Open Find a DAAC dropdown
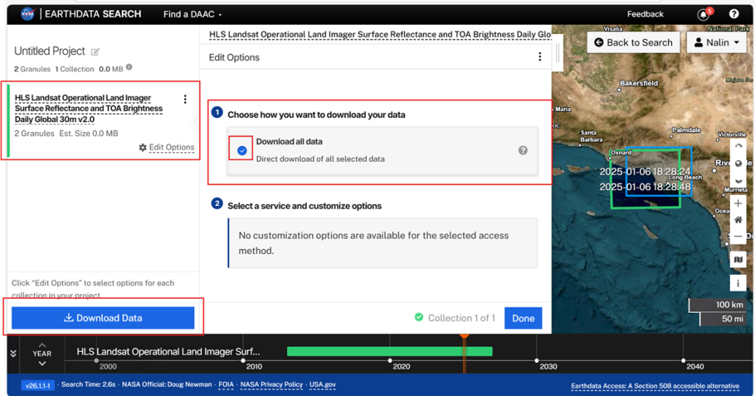The image size is (755, 396). 192,15
